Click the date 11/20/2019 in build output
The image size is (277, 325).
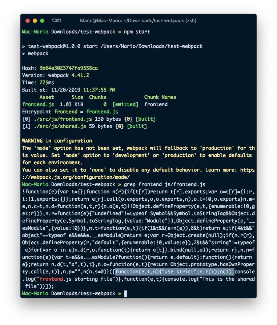pos(66,90)
